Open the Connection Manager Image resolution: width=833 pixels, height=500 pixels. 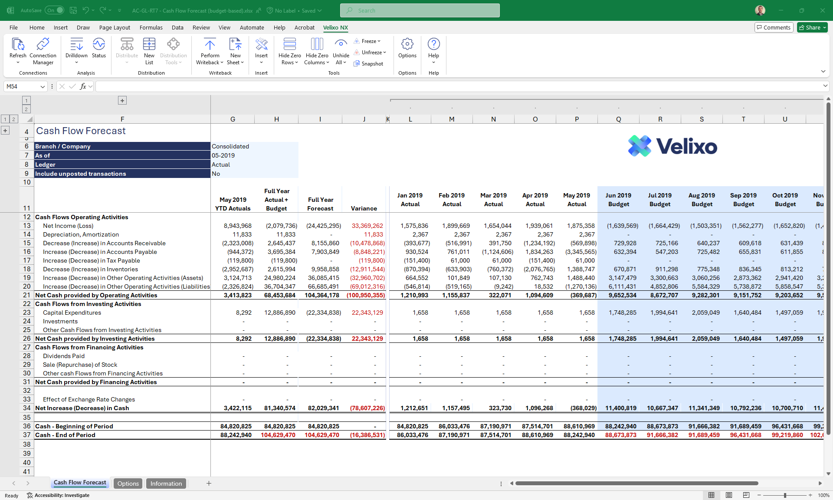point(43,44)
